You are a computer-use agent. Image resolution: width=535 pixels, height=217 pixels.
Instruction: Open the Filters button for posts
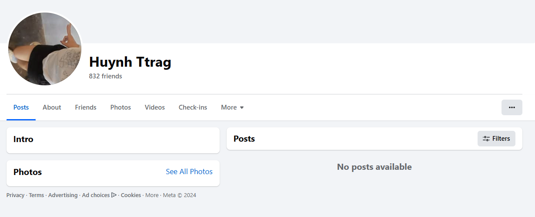(496, 139)
